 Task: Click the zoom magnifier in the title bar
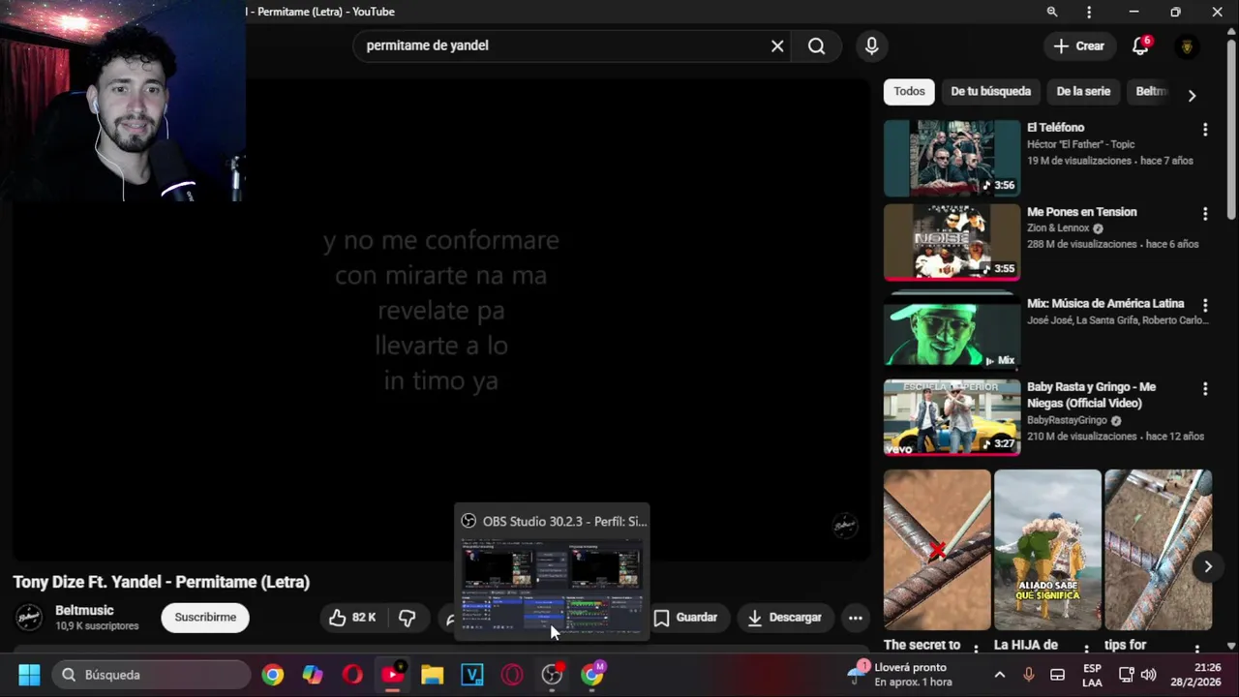point(1052,12)
